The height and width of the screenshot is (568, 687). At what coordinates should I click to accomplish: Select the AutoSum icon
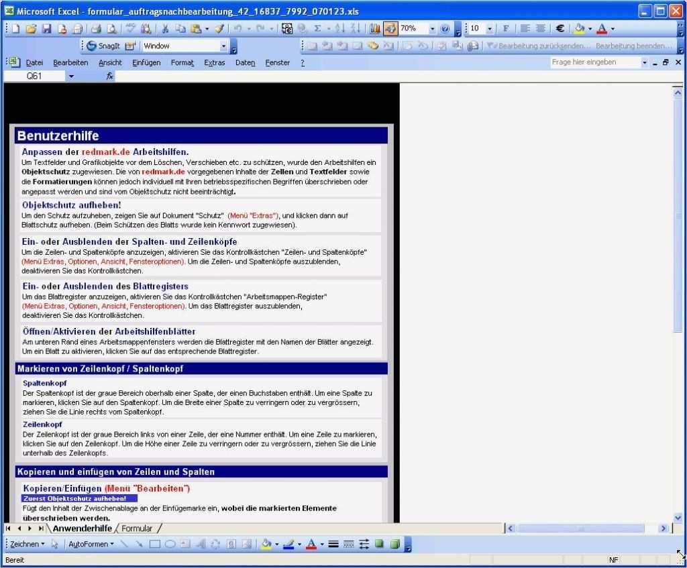point(317,28)
